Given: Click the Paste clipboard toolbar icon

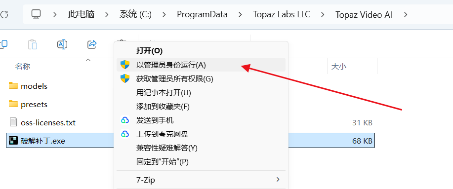Looking at the screenshot, I should (33, 44).
